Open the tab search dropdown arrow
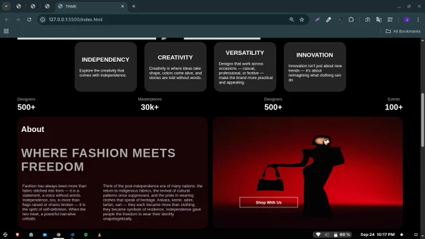The height and width of the screenshot is (239, 425). click(x=6, y=6)
